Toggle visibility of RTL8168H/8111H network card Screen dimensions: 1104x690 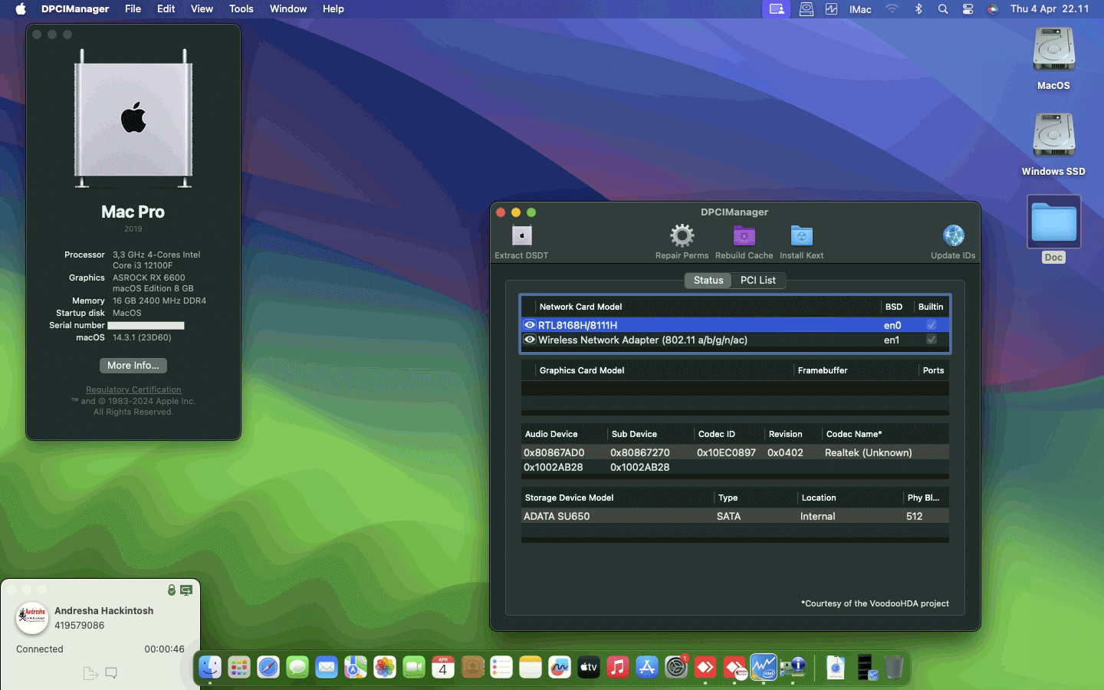[x=531, y=325]
